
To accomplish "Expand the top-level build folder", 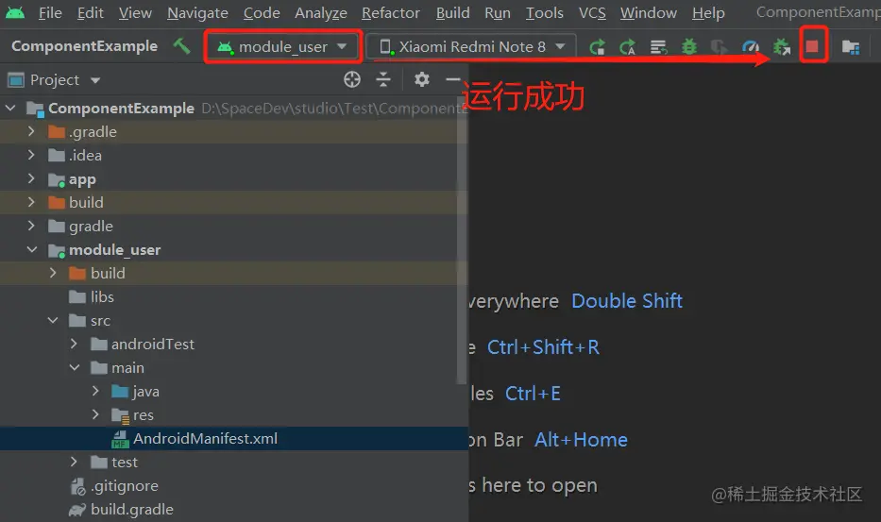I will click(x=31, y=202).
